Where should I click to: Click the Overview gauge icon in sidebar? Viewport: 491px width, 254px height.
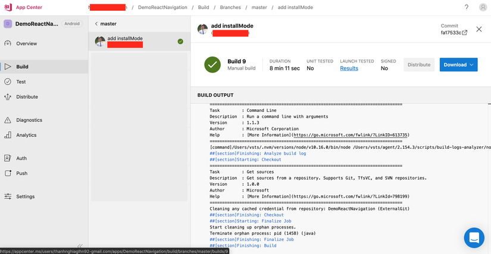8,43
